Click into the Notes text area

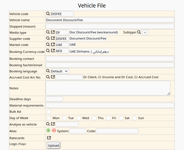coord(108,88)
